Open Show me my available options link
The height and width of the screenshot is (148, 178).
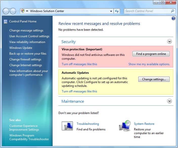pos(149,64)
